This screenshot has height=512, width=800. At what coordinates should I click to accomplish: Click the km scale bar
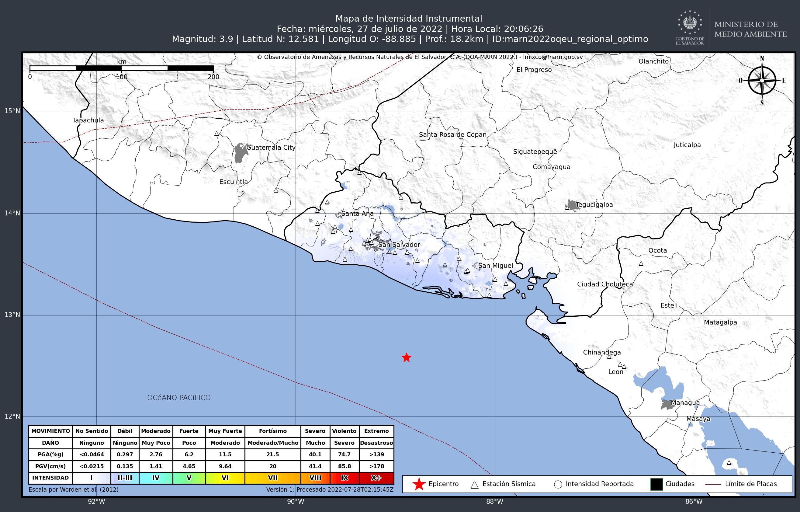pyautogui.click(x=122, y=68)
